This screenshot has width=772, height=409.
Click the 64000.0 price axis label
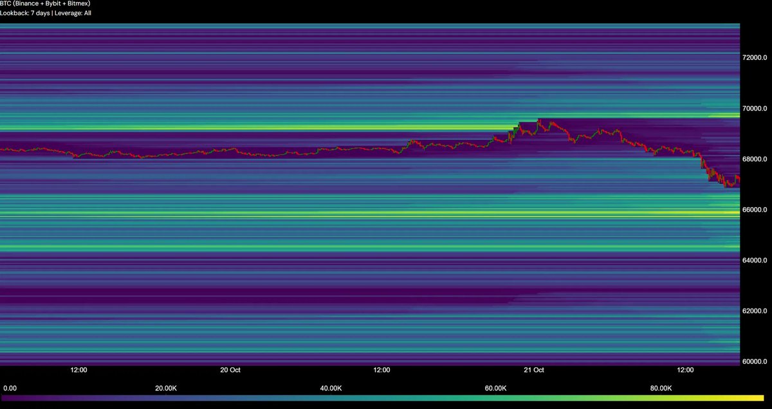tap(755, 260)
